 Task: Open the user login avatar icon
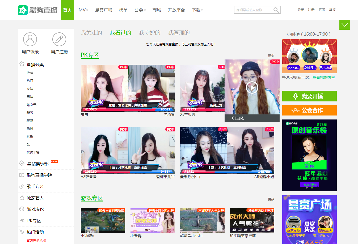click(30, 39)
